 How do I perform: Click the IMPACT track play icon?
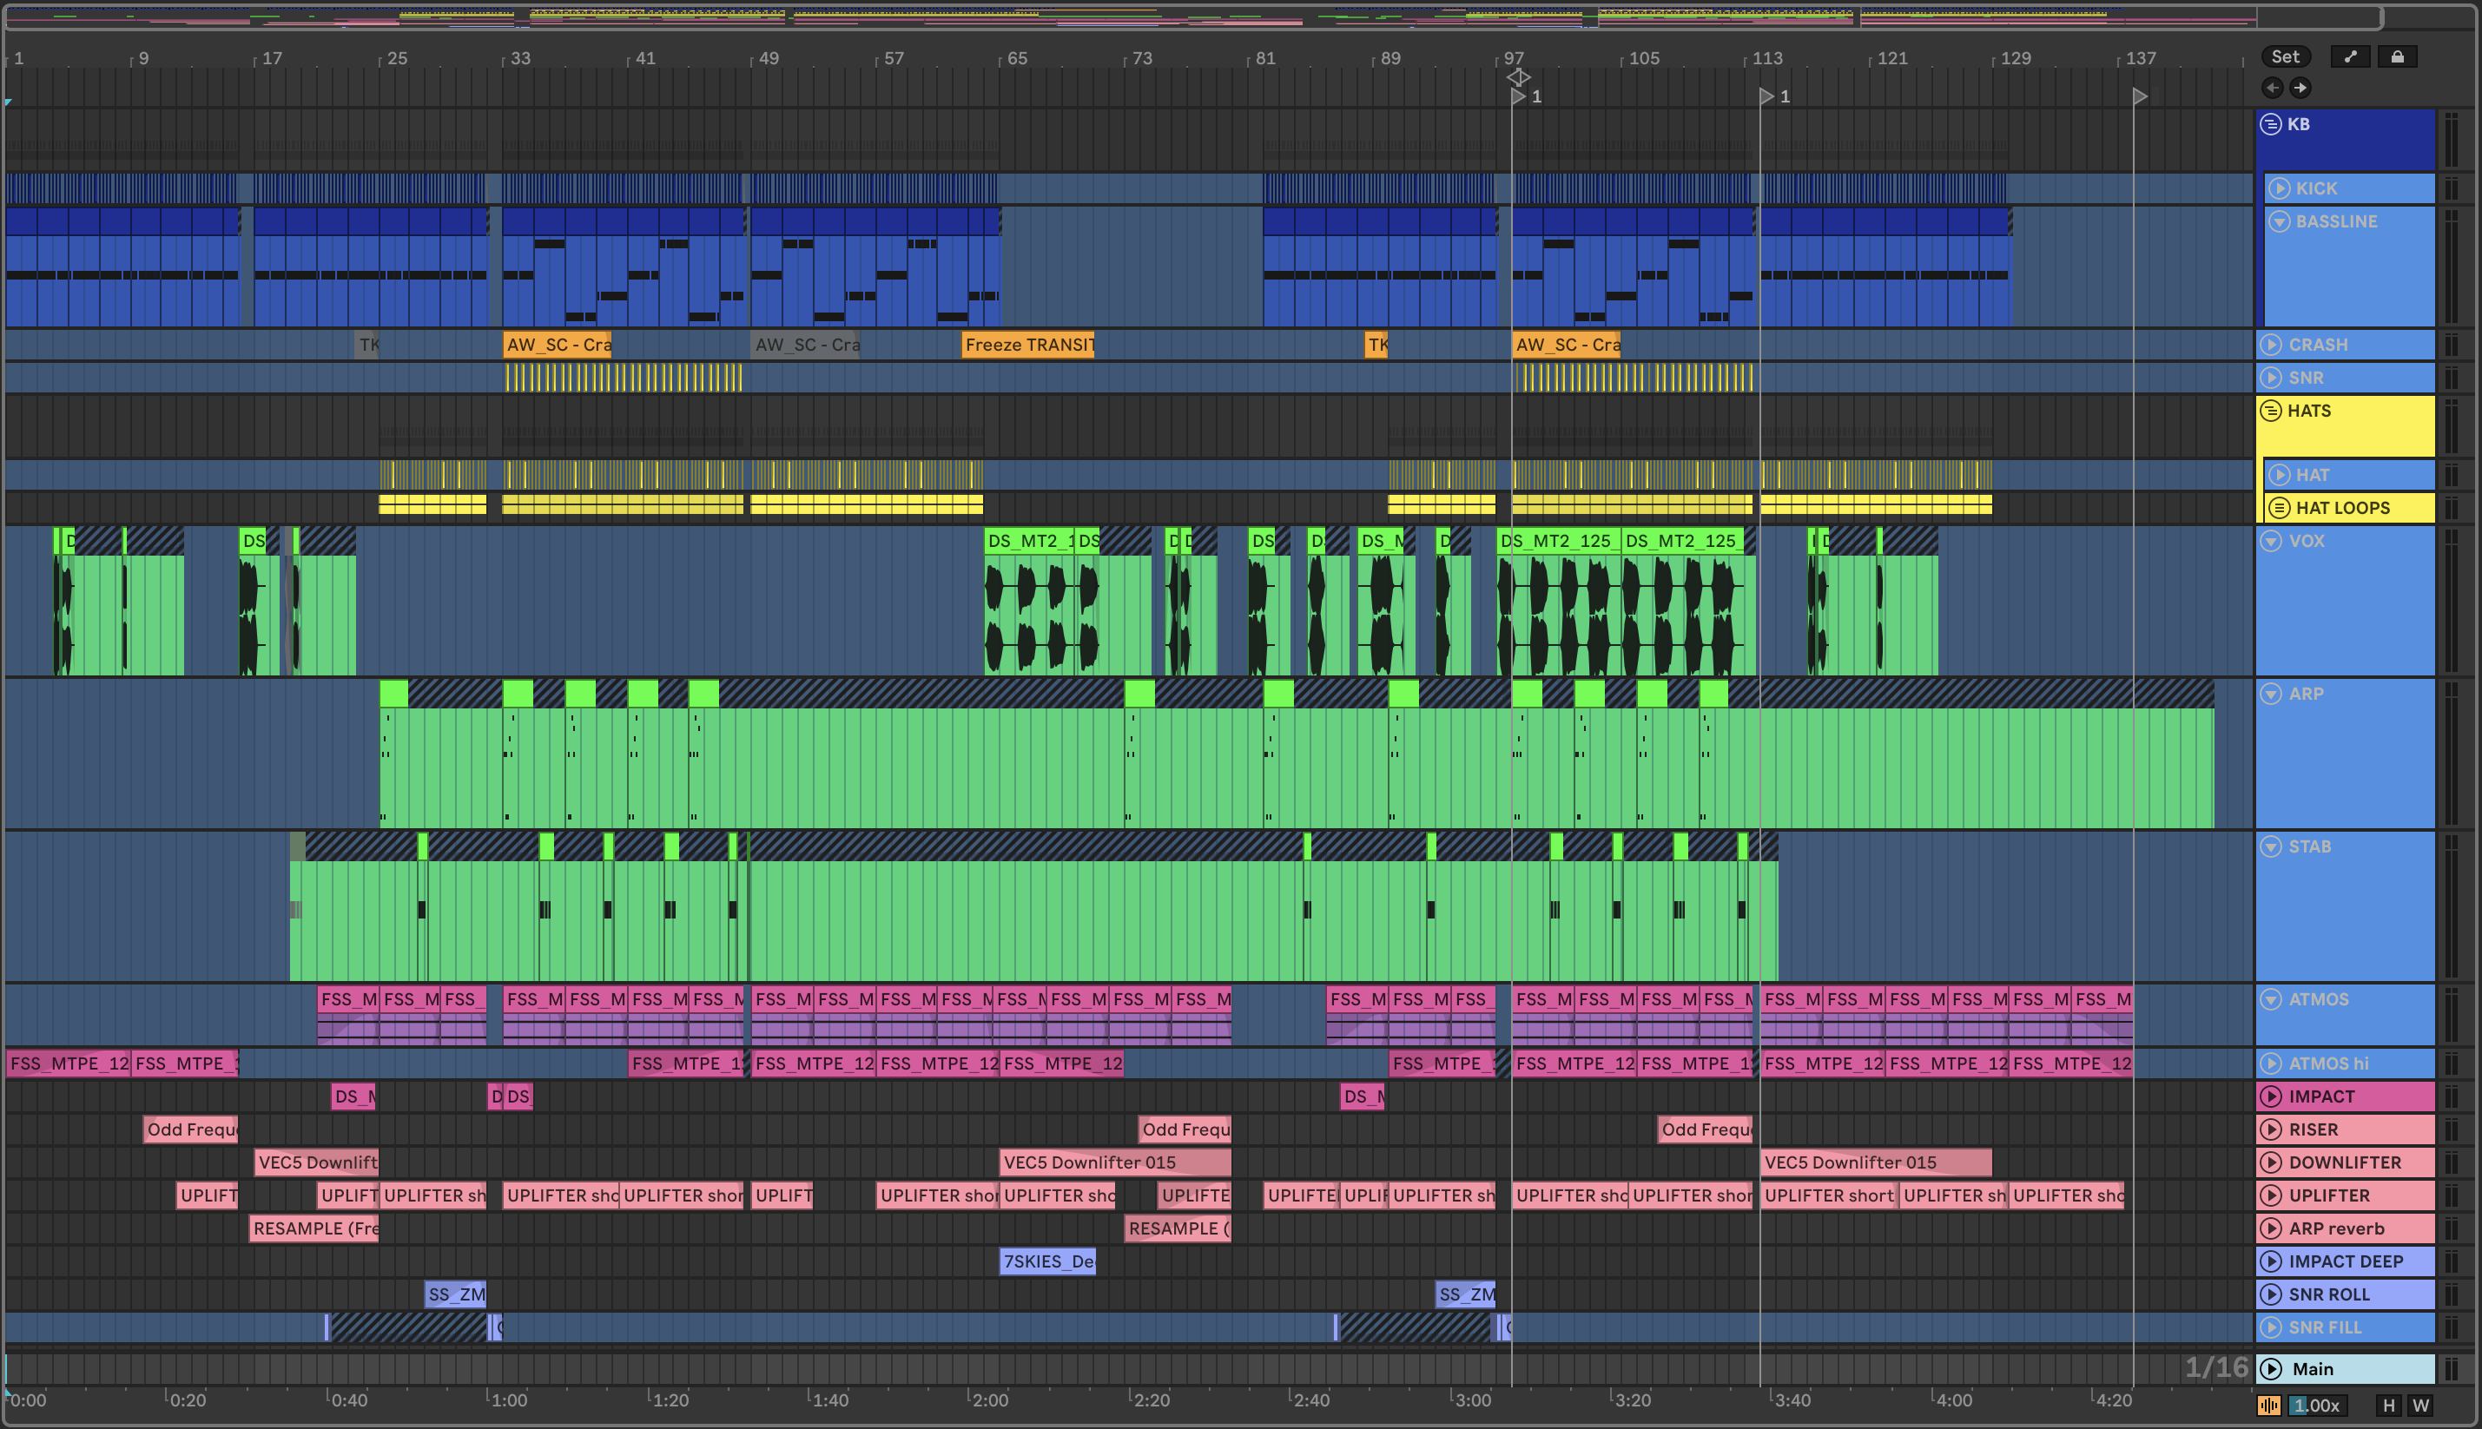pos(2271,1096)
